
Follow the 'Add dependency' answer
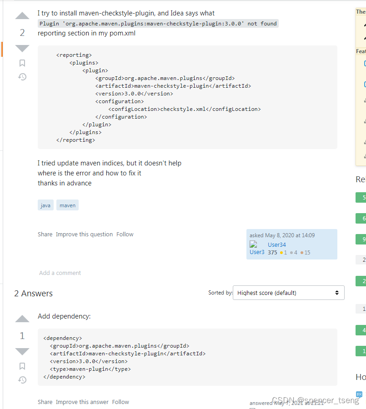(120, 402)
